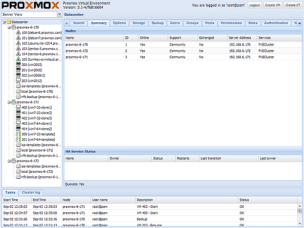Click the VM monitor icon for 200 win2003

click(x=18, y=64)
